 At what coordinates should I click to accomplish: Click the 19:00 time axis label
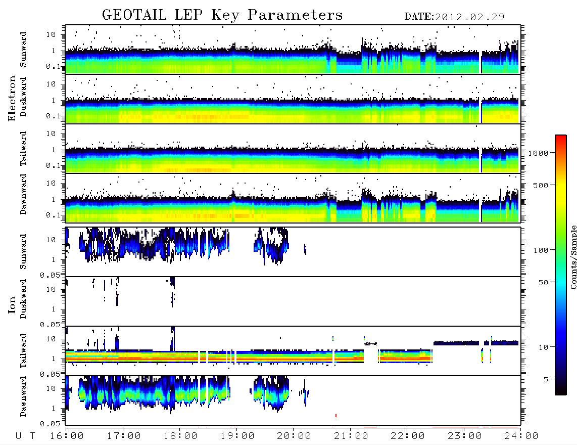coord(237,436)
